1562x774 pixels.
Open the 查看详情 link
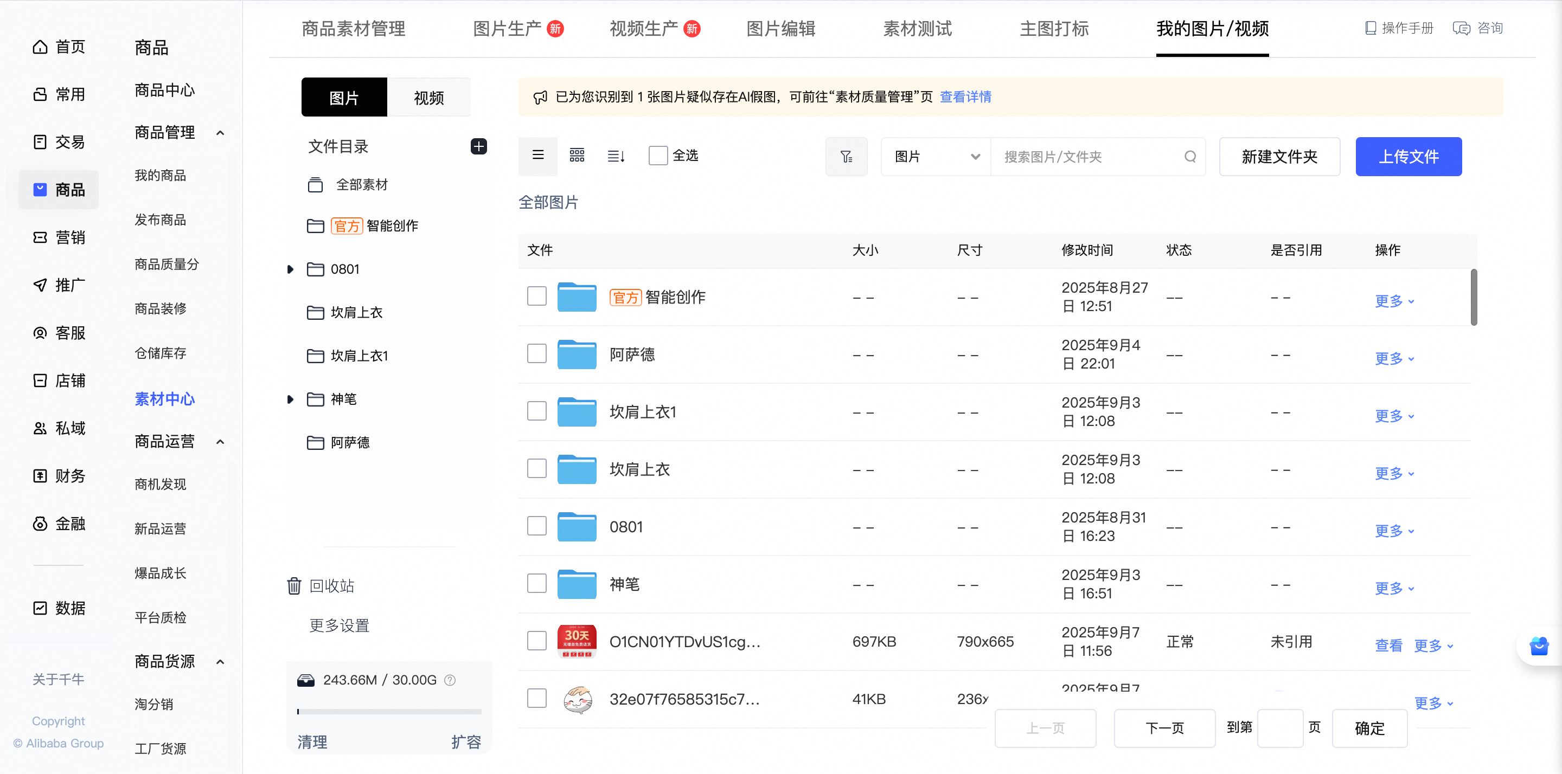(x=965, y=97)
